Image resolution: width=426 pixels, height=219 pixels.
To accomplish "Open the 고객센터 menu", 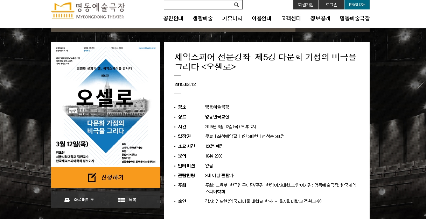I will pyautogui.click(x=291, y=19).
